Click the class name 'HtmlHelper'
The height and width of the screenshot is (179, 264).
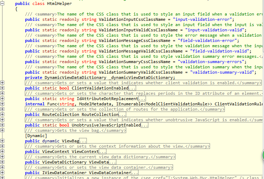coord(59,4)
